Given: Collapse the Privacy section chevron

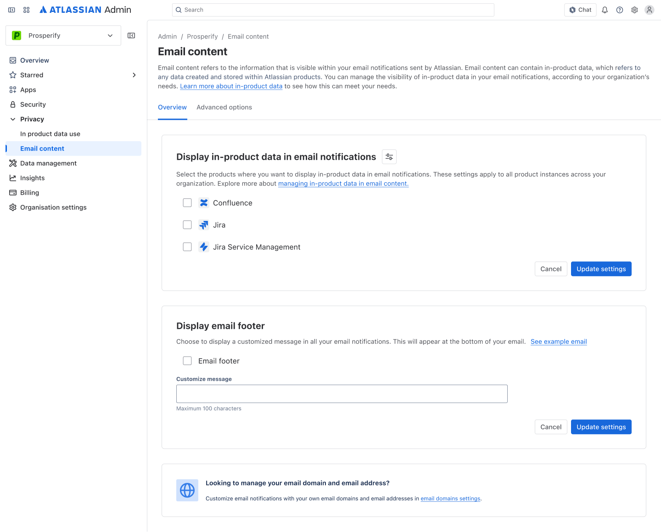Looking at the screenshot, I should pos(13,119).
